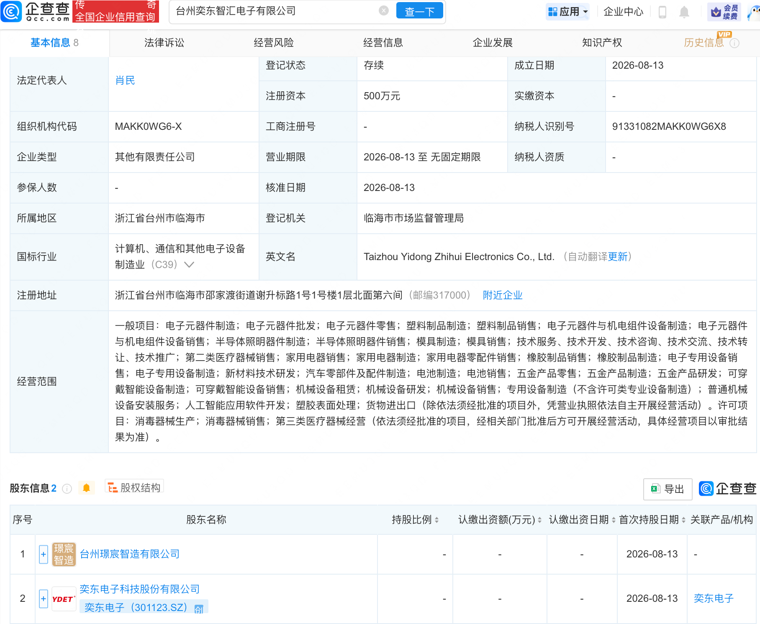Click info icon next to 股东信息
The image size is (760, 624).
click(x=67, y=489)
